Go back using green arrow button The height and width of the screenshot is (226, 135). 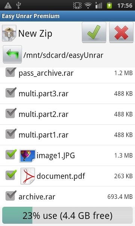point(12,54)
